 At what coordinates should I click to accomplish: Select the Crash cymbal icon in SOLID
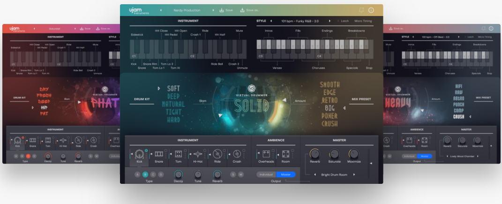(237, 154)
